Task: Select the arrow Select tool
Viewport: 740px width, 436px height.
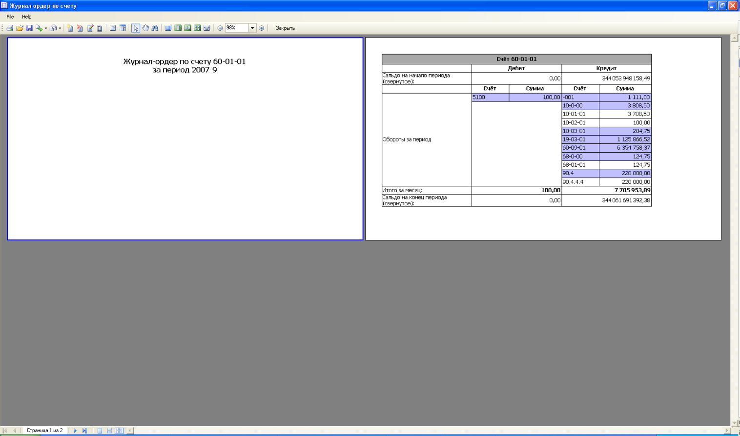Action: [136, 28]
